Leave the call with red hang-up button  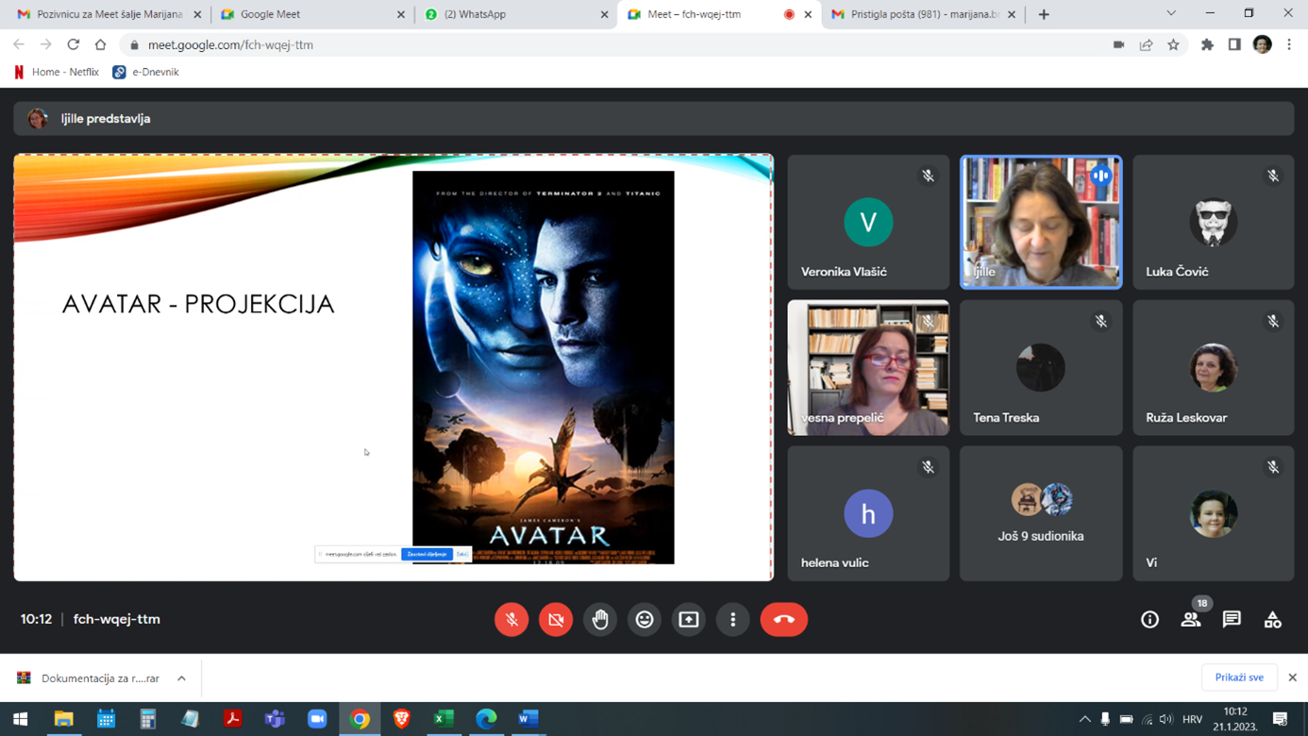[784, 619]
